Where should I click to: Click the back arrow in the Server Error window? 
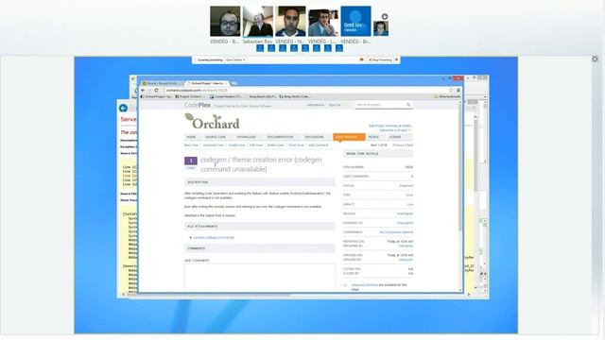[x=123, y=108]
